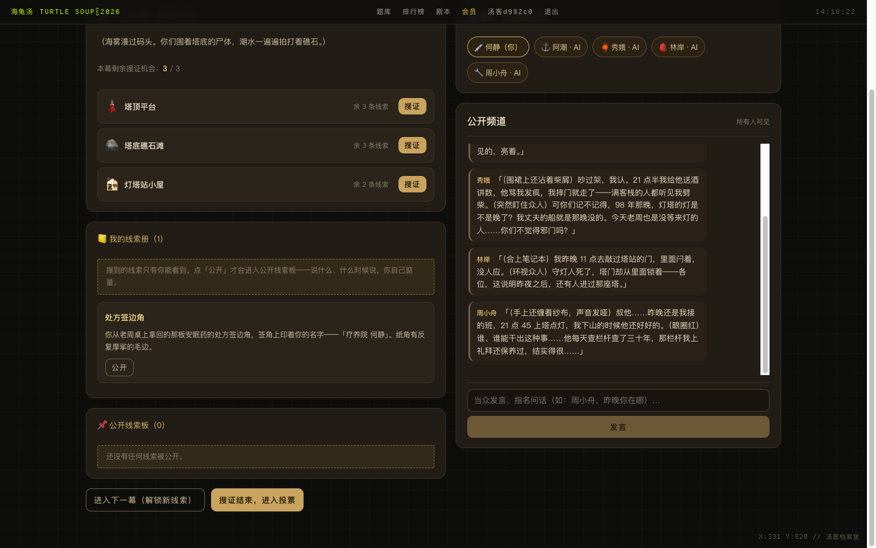Search for evidence at 塔底礁石滩
Image resolution: width=876 pixels, height=548 pixels.
pyautogui.click(x=412, y=146)
